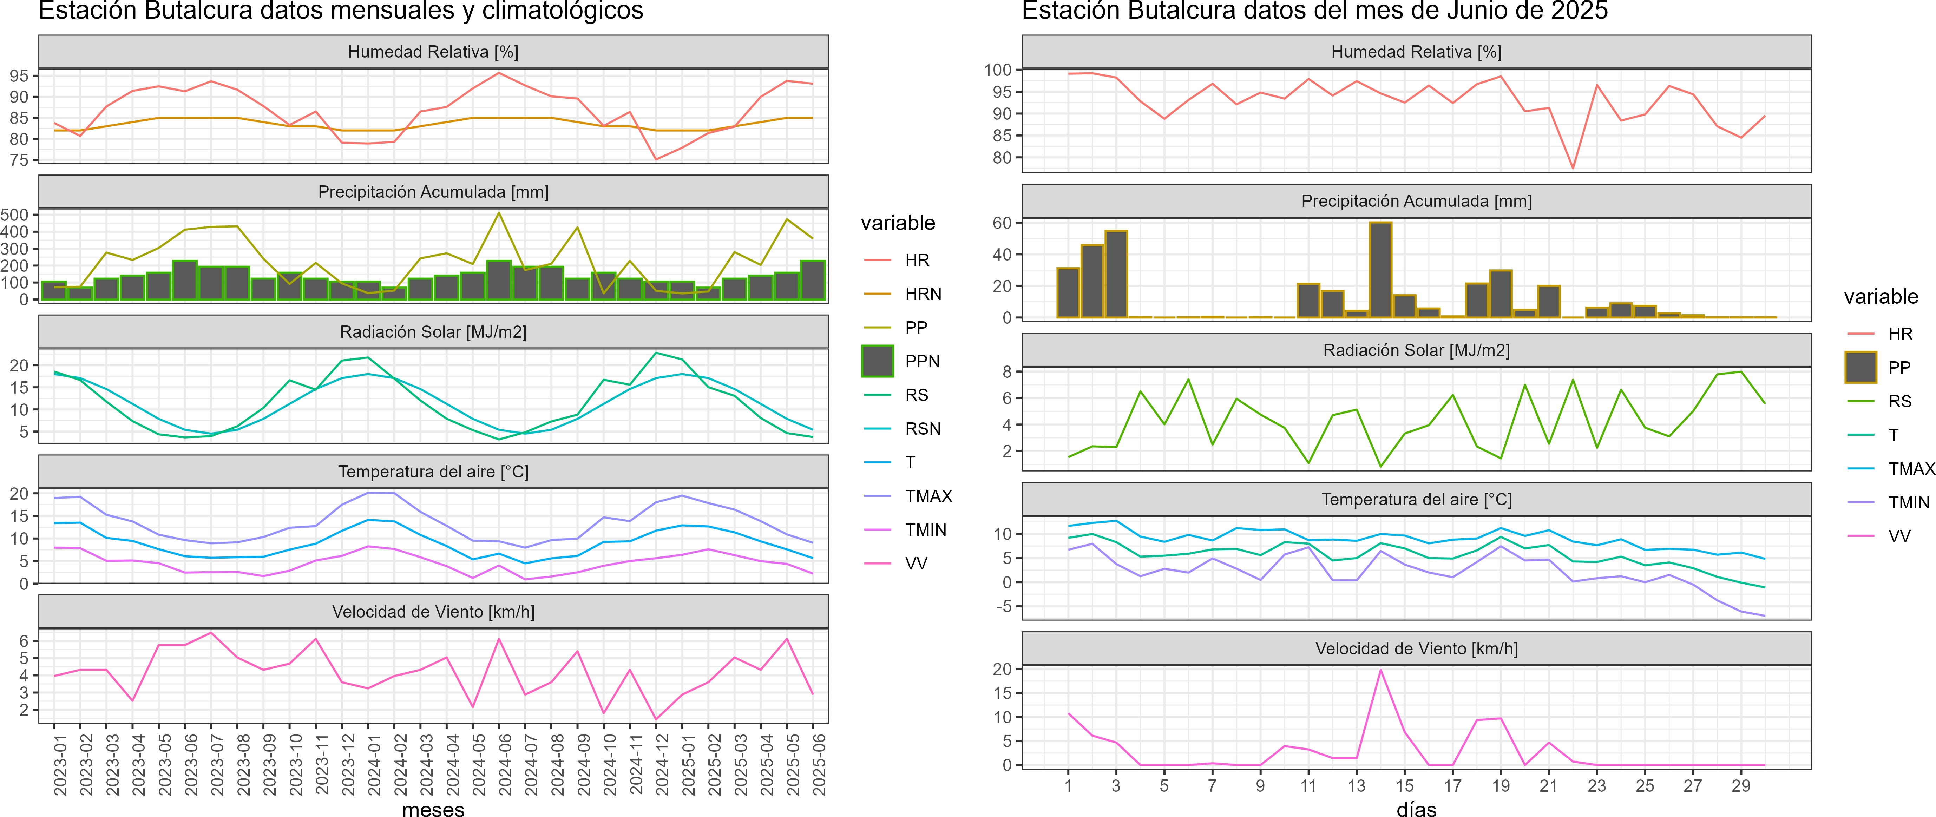The image size is (1936, 817).
Task: Click title 'Estación Butalcura datos del mes de Junio de 2025'
Action: [x=1314, y=11]
